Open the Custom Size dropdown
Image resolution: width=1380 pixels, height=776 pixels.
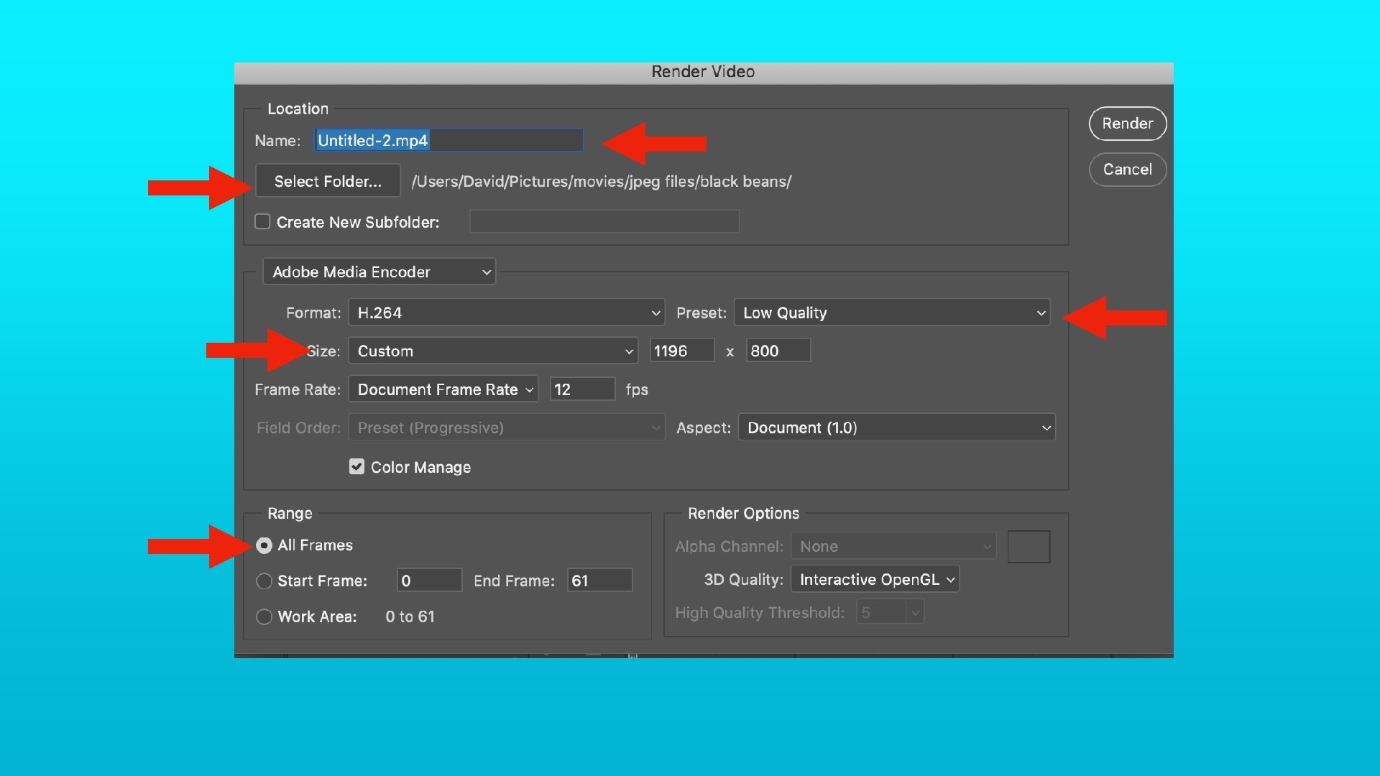(x=493, y=351)
